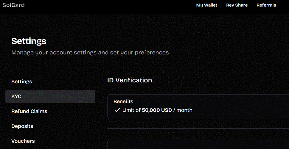Click the divider line under Benefits card
289x149 pixels.
[198, 128]
